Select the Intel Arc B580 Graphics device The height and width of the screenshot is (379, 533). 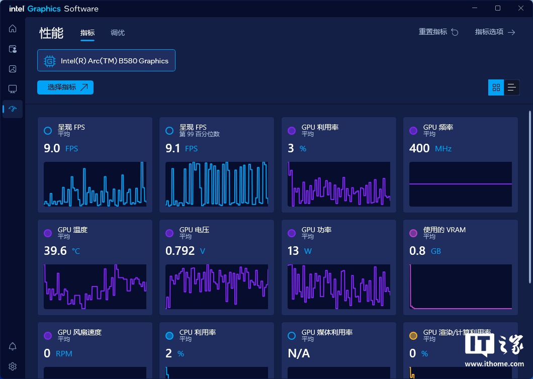(106, 61)
